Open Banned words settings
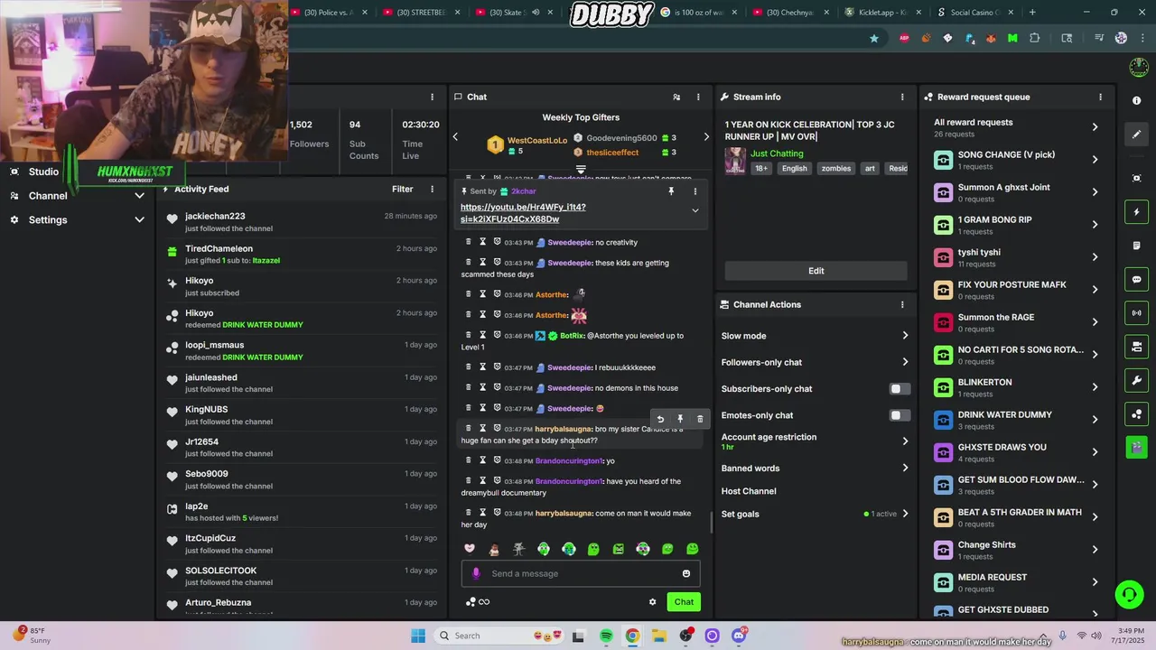This screenshot has height=650, width=1156. pyautogui.click(x=815, y=468)
